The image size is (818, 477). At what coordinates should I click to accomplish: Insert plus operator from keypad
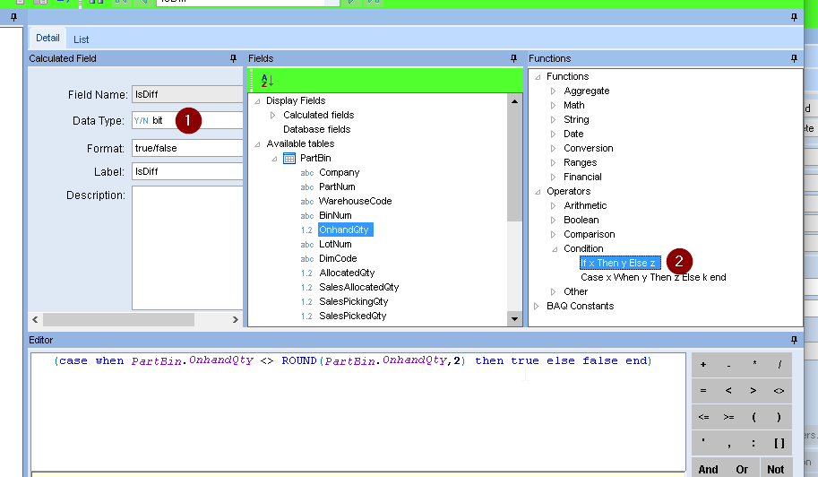pyautogui.click(x=703, y=364)
